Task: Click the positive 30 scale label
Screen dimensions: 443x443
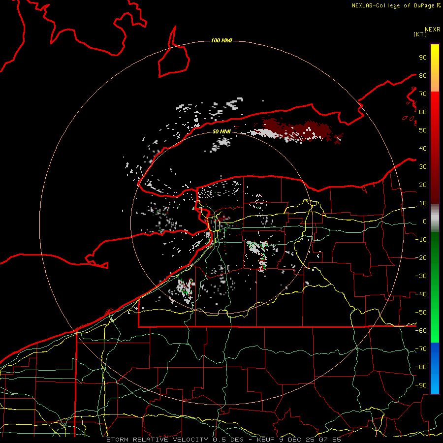Action: [x=423, y=167]
